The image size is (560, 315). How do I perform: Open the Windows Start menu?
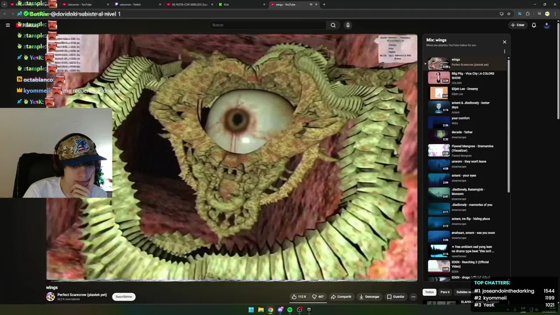pyautogui.click(x=251, y=310)
